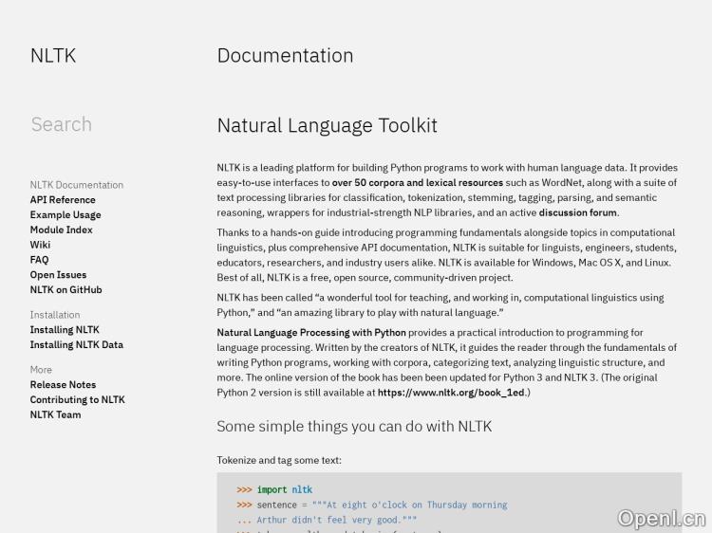The width and height of the screenshot is (712, 533).
Task: Click the 'NLTK Documentation' sidebar caption
Action: point(77,185)
